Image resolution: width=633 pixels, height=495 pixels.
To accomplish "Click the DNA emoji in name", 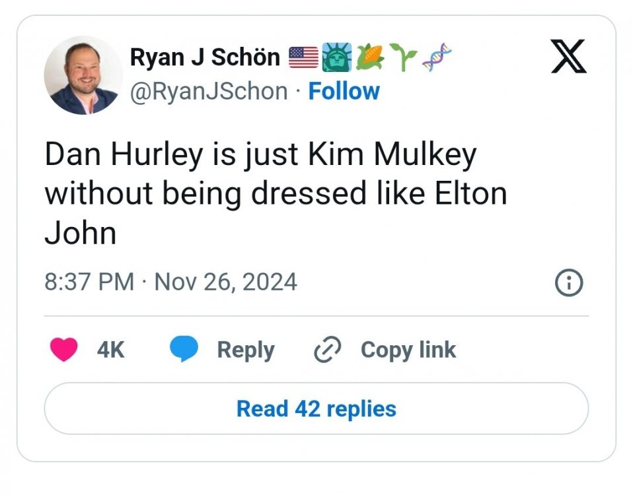I will (x=433, y=58).
